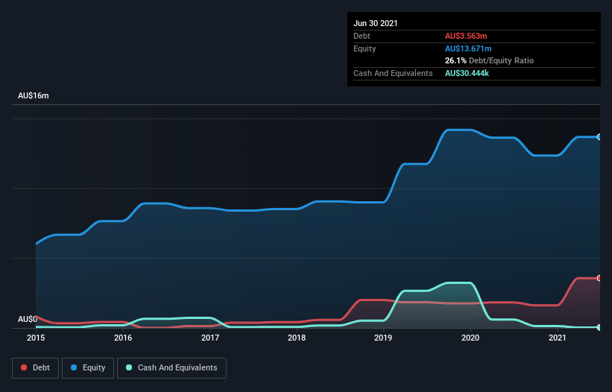The height and width of the screenshot is (392, 612).
Task: Click the 2016 x-axis label
Action: (123, 338)
